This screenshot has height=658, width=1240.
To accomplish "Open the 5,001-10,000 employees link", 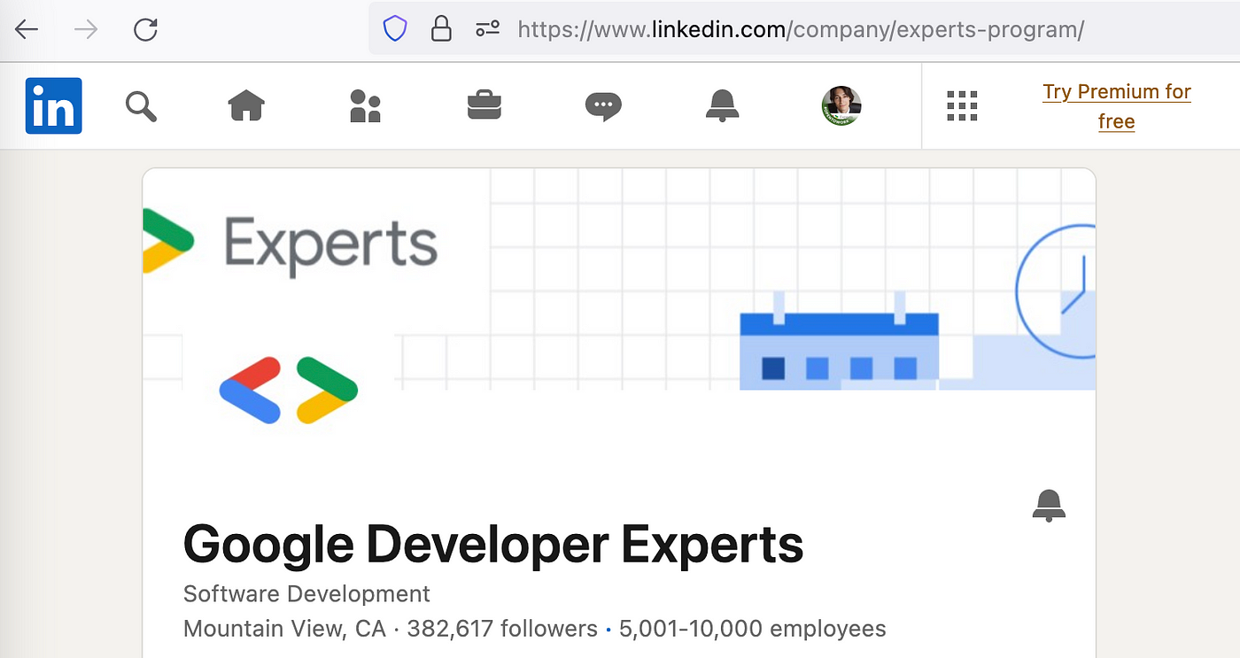I will (x=752, y=629).
